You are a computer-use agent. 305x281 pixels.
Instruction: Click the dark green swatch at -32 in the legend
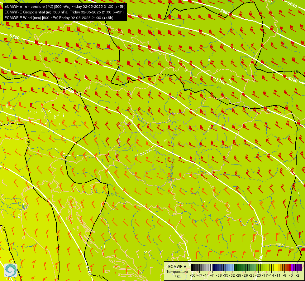236,267
